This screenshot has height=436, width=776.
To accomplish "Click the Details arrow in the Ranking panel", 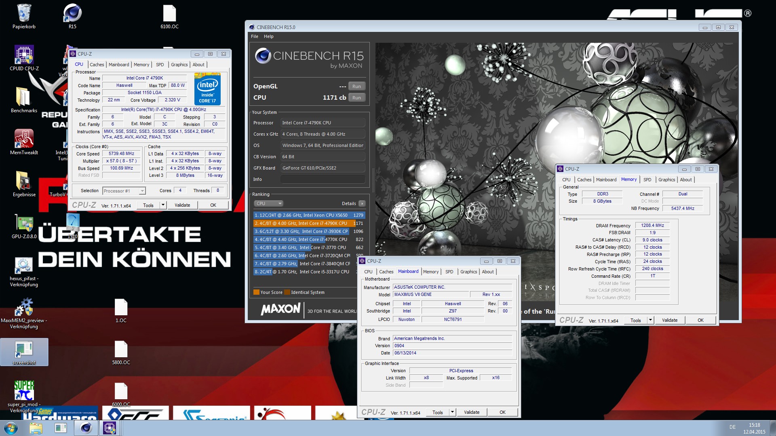I will pos(362,203).
